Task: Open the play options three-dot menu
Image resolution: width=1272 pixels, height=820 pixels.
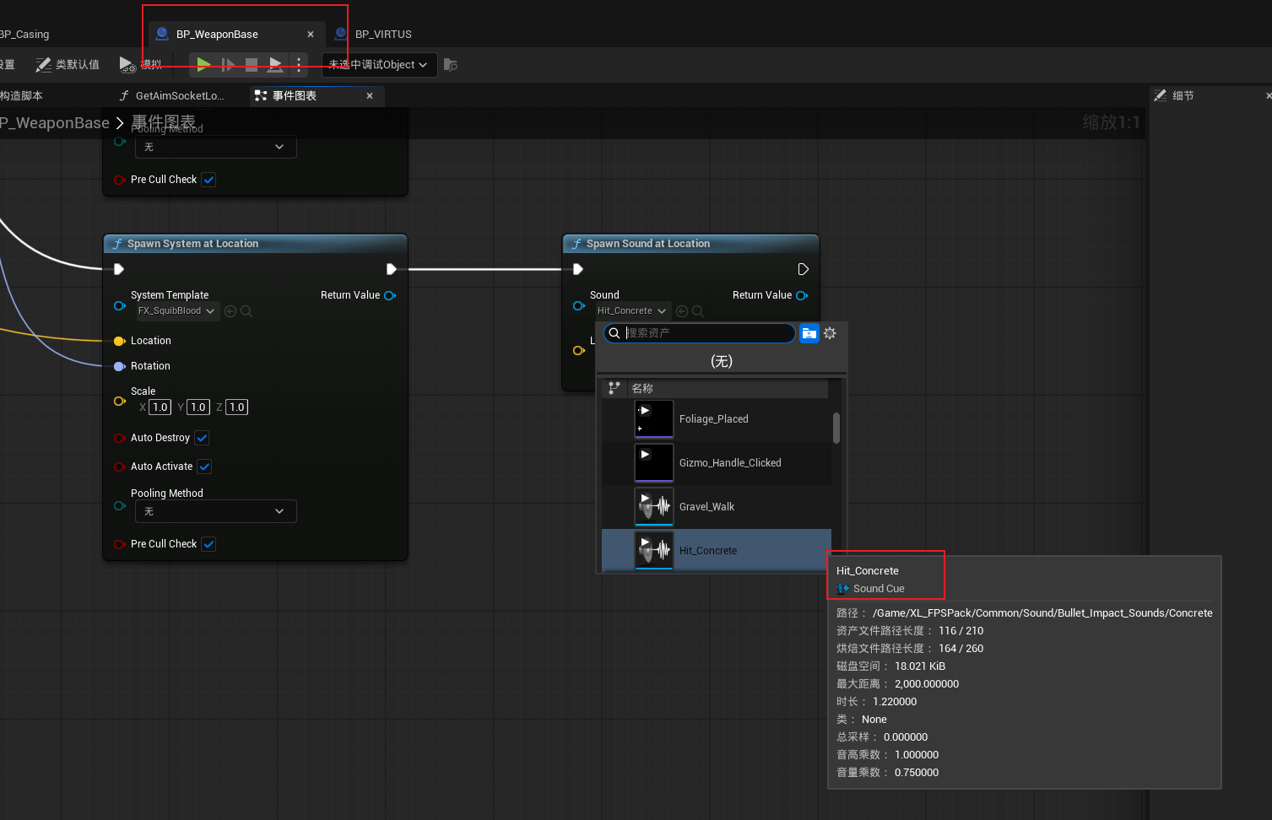Action: click(299, 64)
